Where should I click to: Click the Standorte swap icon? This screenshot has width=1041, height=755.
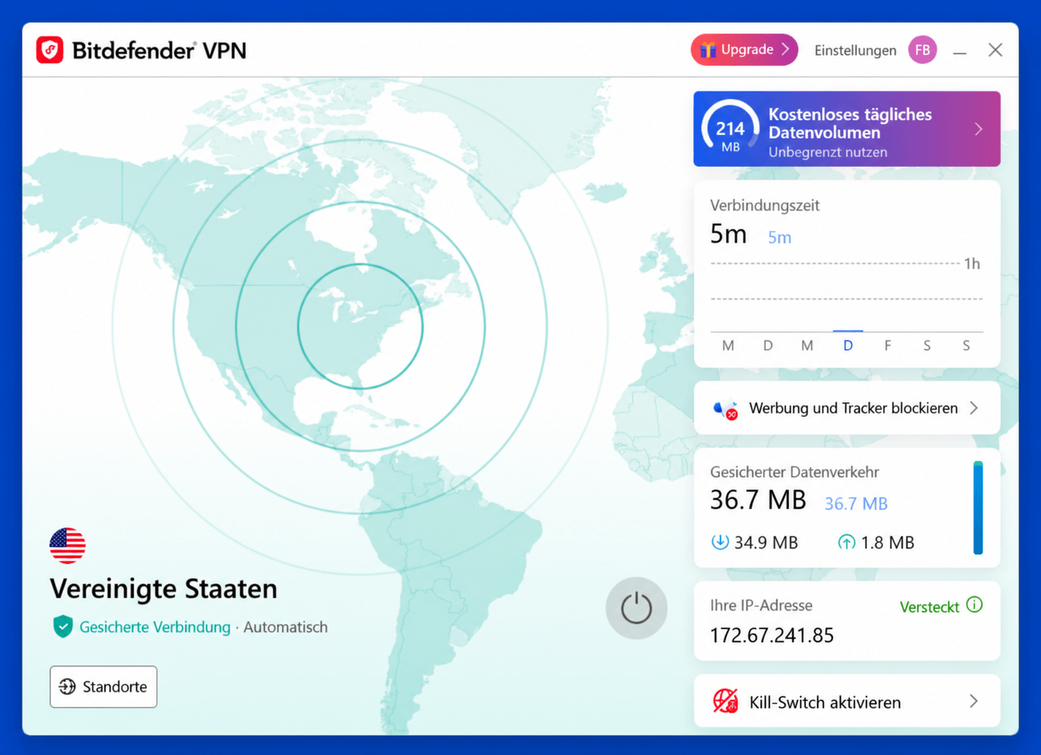[67, 686]
